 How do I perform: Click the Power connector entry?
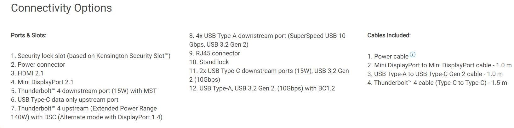click(38, 65)
